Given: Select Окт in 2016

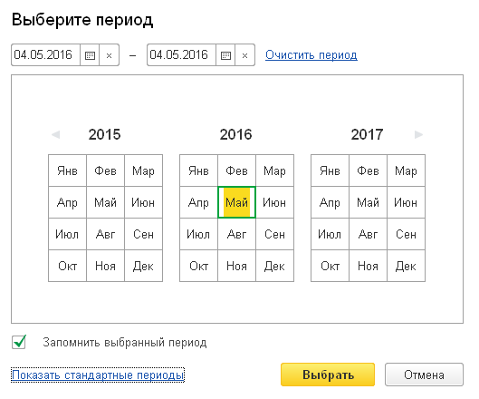Looking at the screenshot, I should pyautogui.click(x=199, y=266).
